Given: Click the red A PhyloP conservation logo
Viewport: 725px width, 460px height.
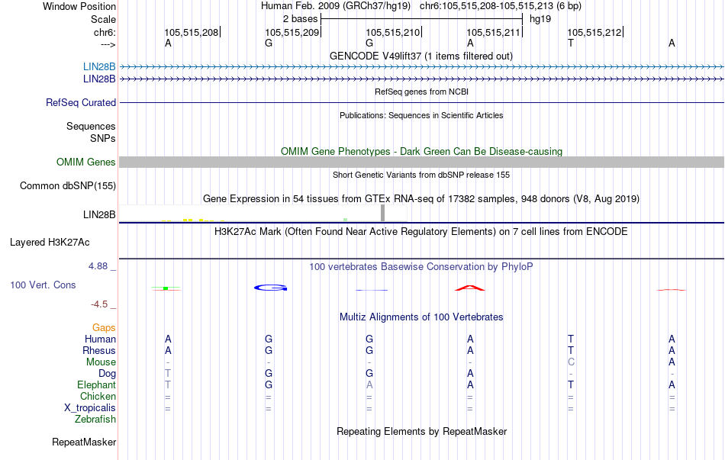Looking at the screenshot, I should [x=470, y=288].
